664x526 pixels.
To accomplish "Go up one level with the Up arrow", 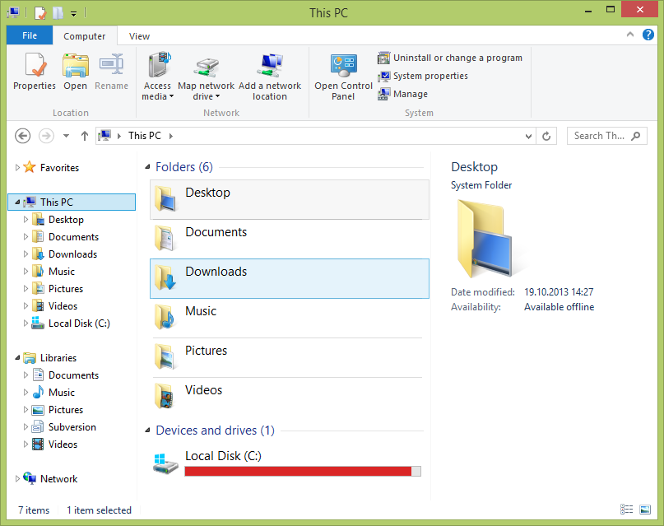I will pos(85,136).
